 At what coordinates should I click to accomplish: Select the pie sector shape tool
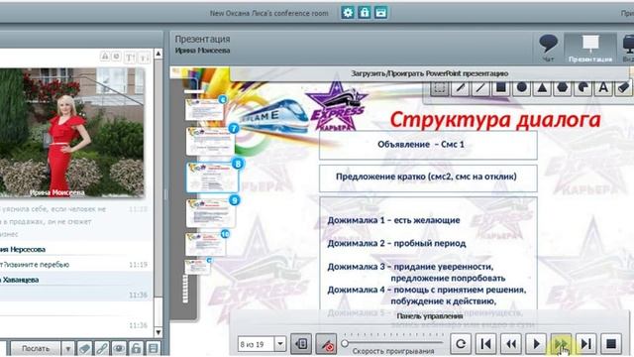[x=583, y=87]
